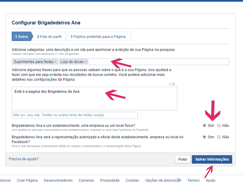243x188 pixels.
Task: Select "Não" for establishment question
Action: [219, 125]
